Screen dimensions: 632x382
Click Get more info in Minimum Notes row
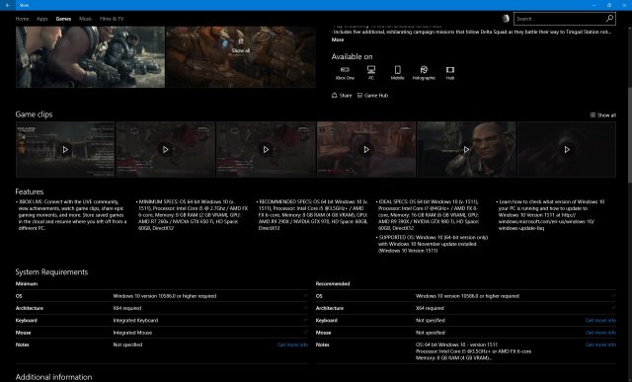(x=292, y=344)
